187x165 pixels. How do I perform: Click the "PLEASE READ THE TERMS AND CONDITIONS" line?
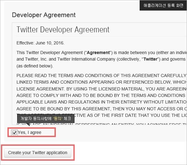102,76
